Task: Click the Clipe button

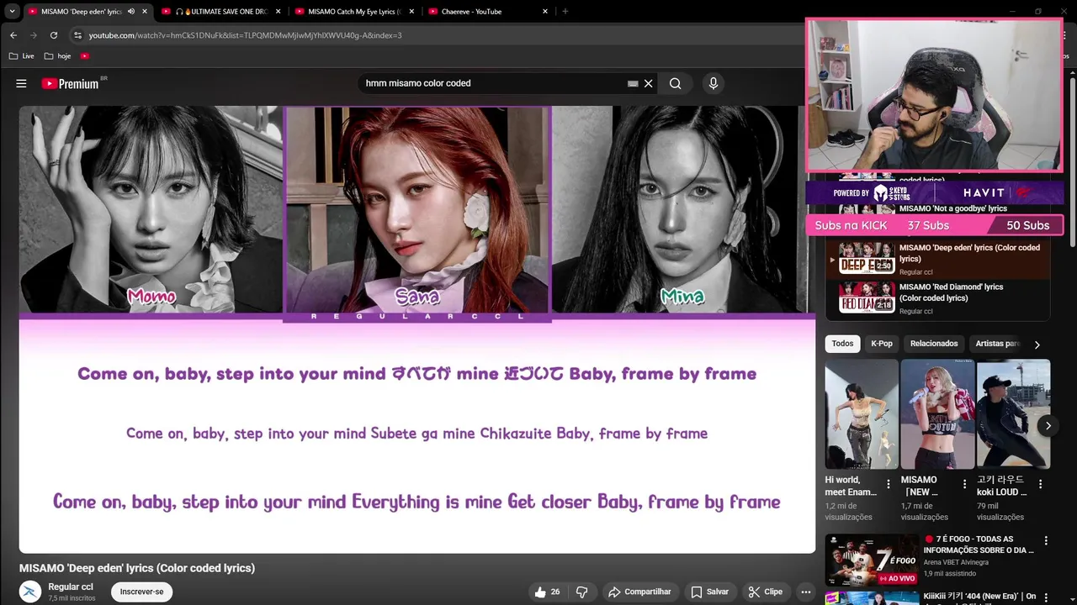Action: (765, 592)
